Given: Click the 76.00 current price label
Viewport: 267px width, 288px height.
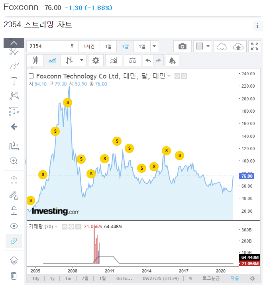Looking at the screenshot, I should [x=247, y=176].
